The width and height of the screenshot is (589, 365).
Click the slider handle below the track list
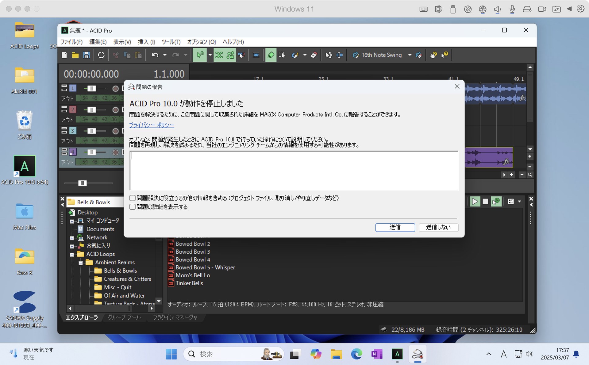(82, 183)
